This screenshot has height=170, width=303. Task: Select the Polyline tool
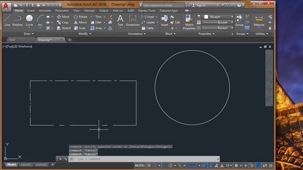(18, 20)
